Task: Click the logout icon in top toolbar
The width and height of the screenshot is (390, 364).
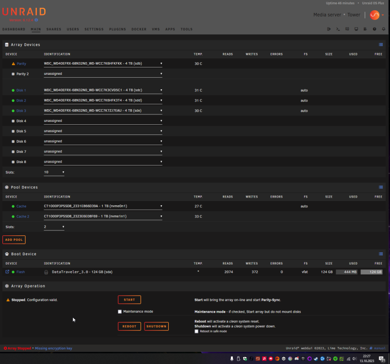Action: [x=329, y=29]
